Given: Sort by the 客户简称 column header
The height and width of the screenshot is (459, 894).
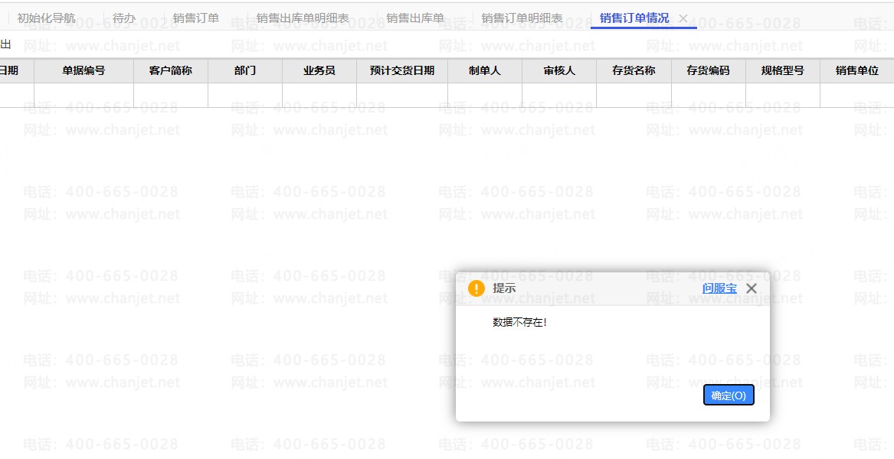Looking at the screenshot, I should (171, 70).
